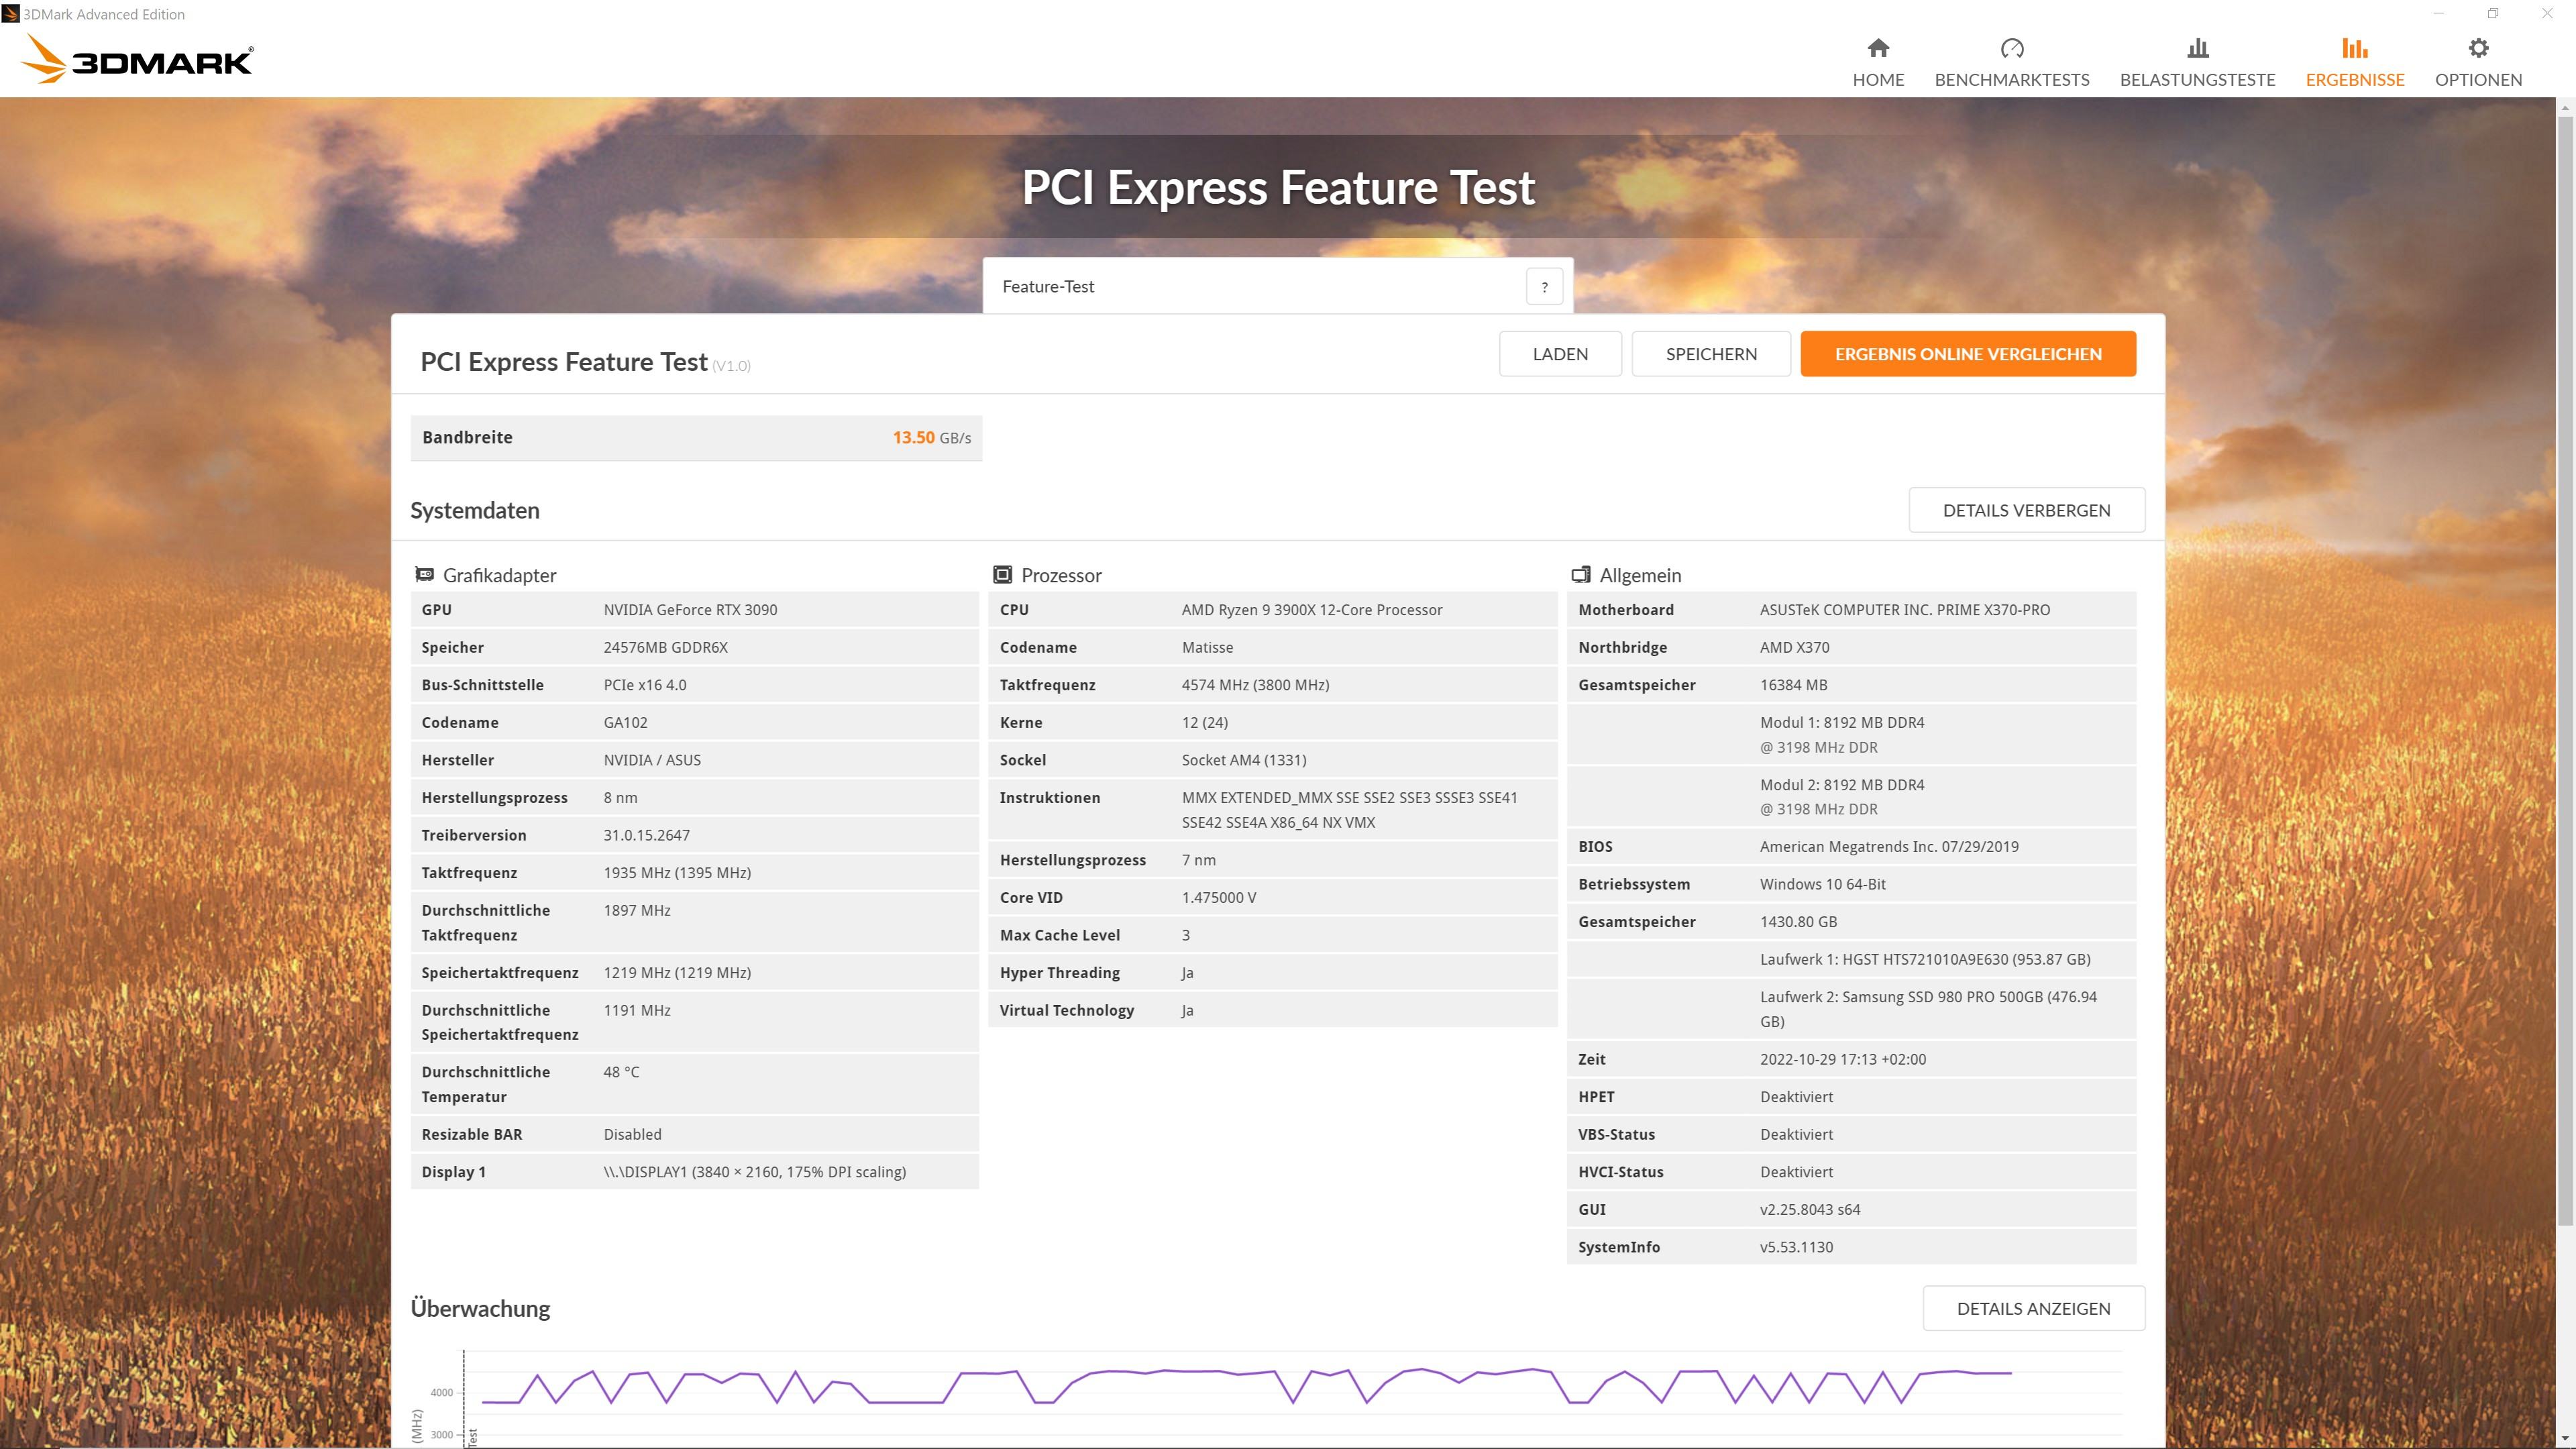Click the GA102 codename value
Image resolution: width=2576 pixels, height=1449 pixels.
tap(625, 722)
